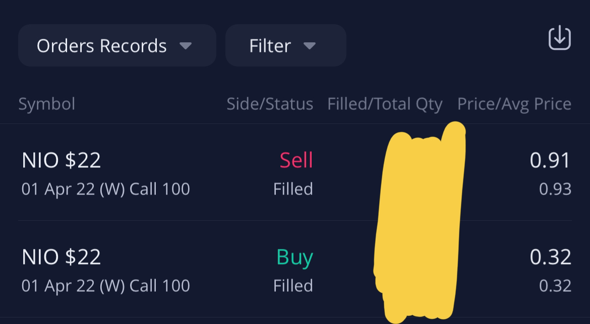Select the 0.93 average fill price
This screenshot has height=324, width=590.
tap(555, 188)
